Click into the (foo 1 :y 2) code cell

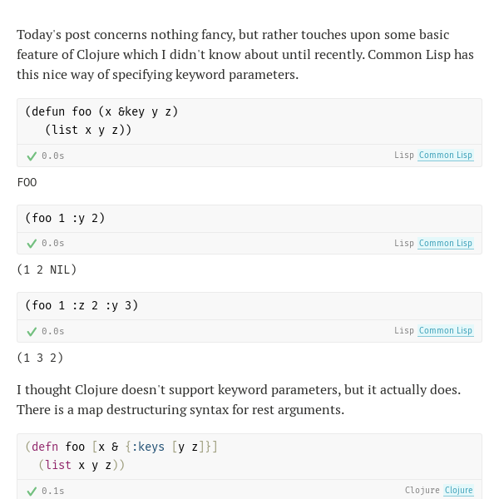(249, 219)
